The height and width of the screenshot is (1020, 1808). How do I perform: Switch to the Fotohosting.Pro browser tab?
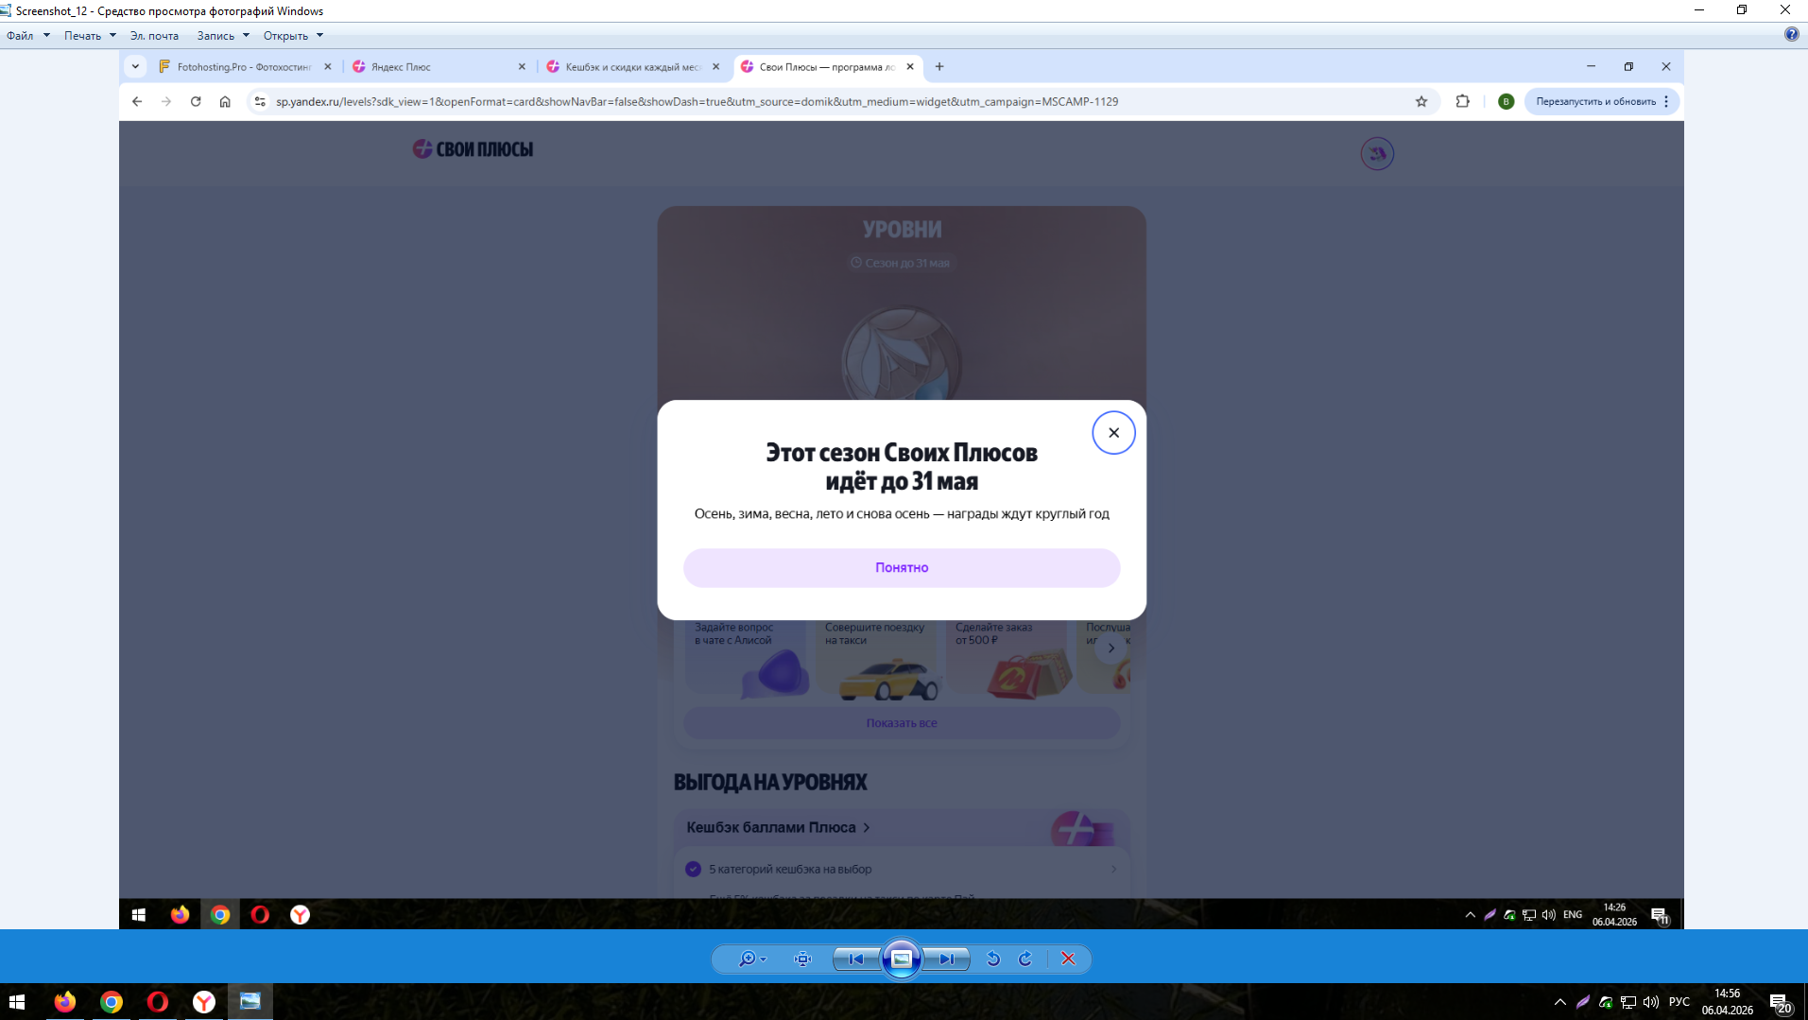point(244,67)
